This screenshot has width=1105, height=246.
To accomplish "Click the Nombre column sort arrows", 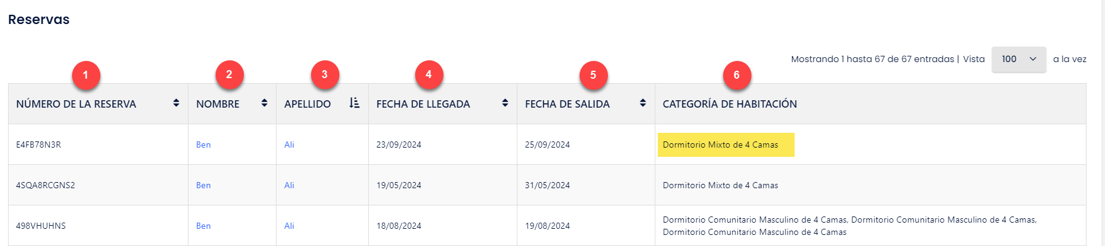I will click(264, 103).
